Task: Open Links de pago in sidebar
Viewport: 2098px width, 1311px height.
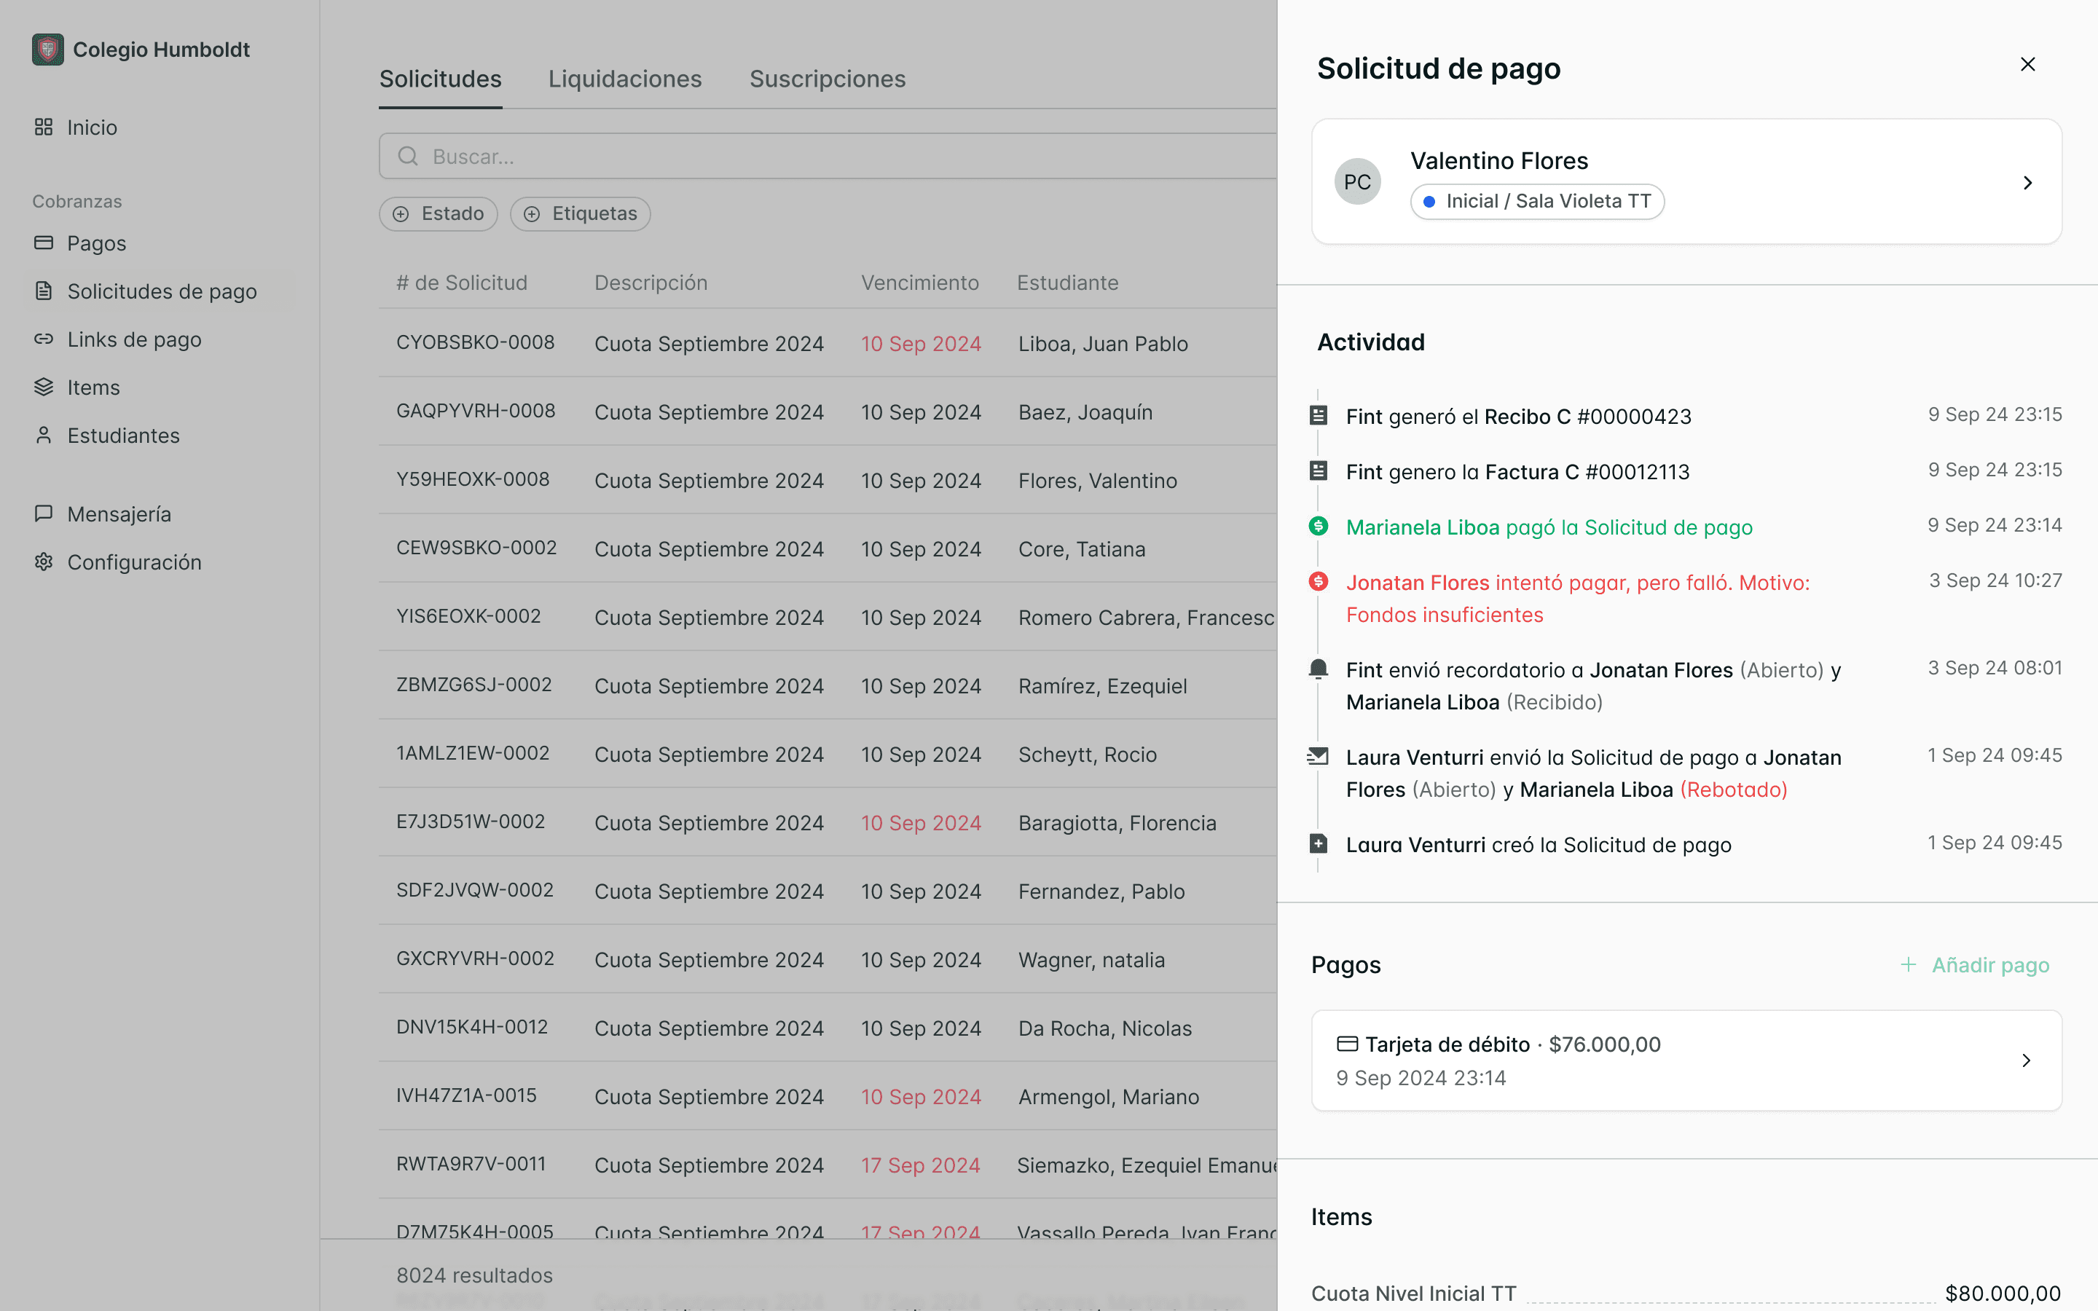Action: click(x=133, y=340)
